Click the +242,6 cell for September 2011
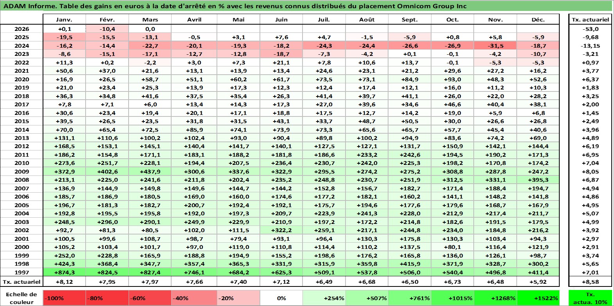Screen dimensions: 614x306 tap(410, 155)
